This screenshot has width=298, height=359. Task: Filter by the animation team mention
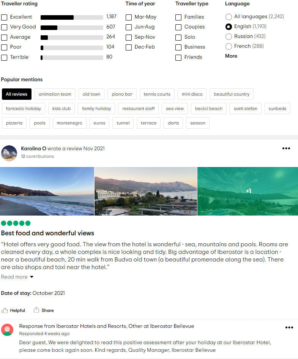(x=55, y=94)
